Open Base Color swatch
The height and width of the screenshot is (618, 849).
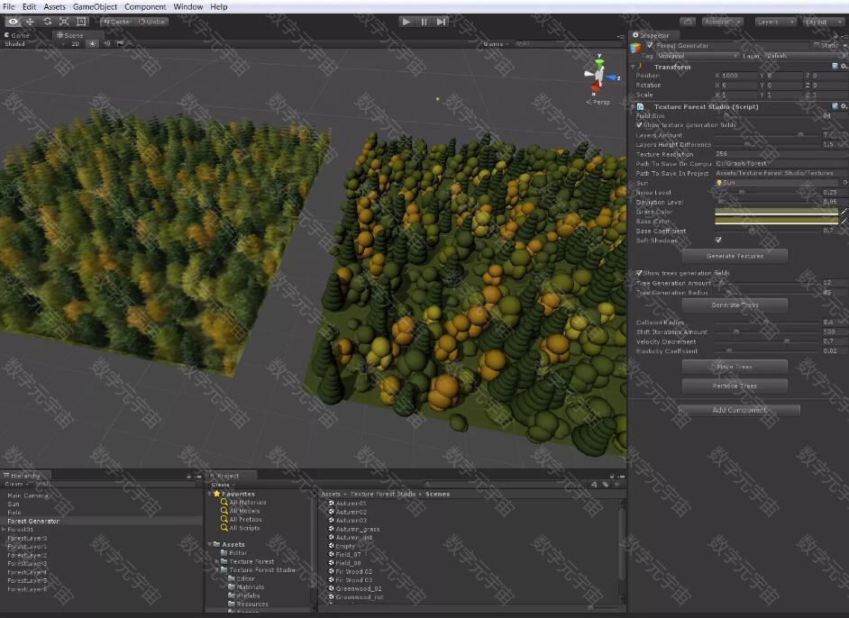point(776,222)
